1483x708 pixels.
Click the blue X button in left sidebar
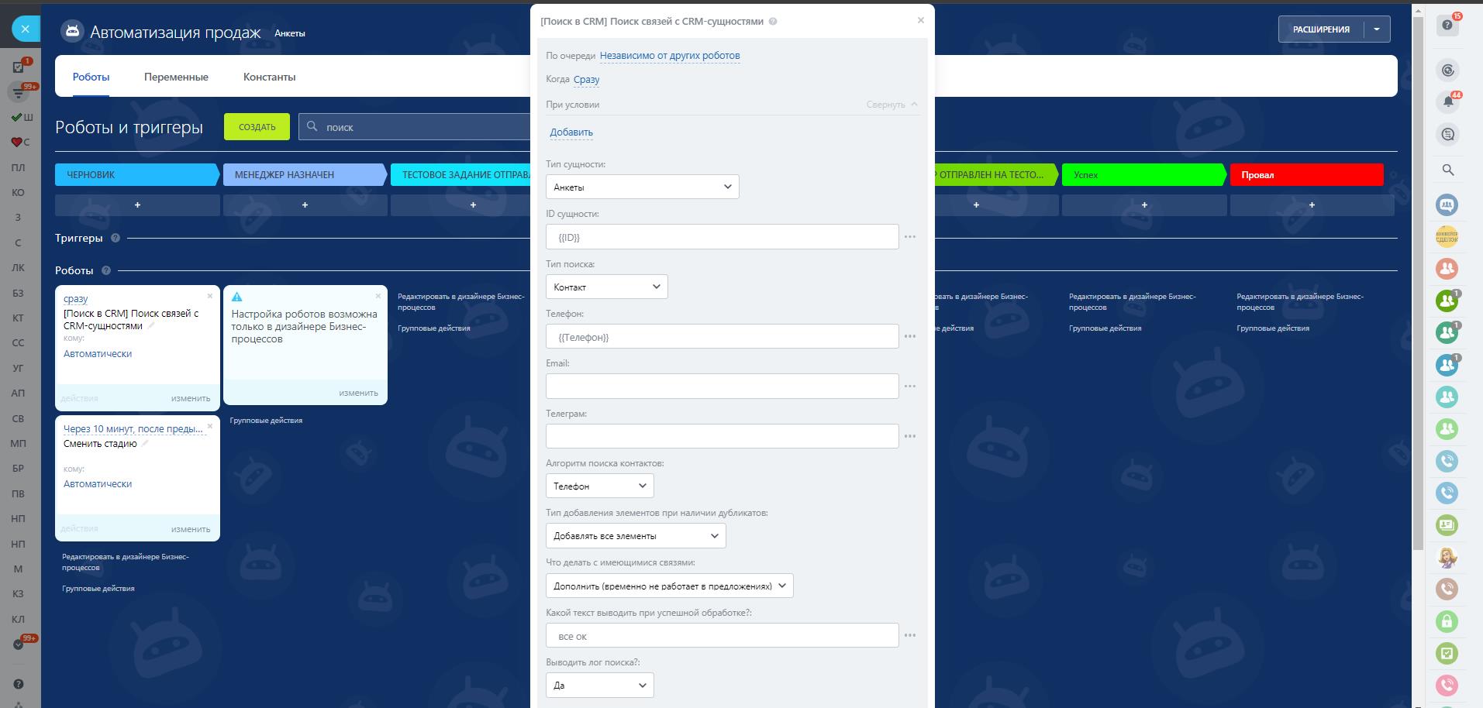coord(25,29)
